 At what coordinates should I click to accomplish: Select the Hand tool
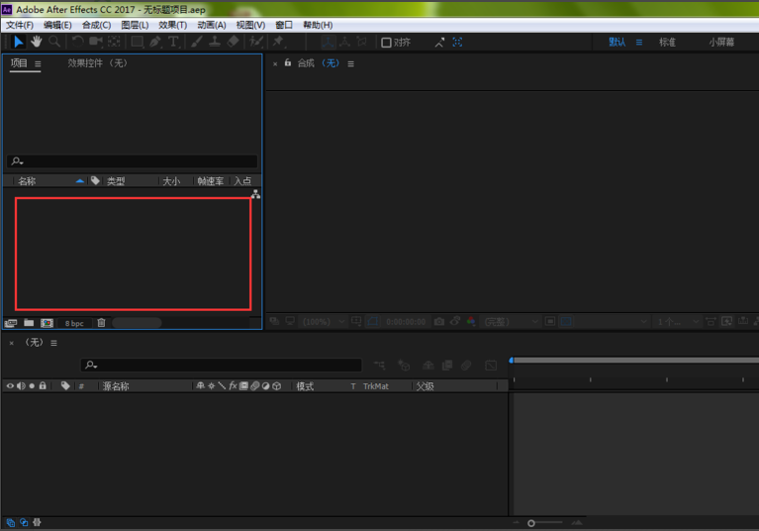point(36,42)
